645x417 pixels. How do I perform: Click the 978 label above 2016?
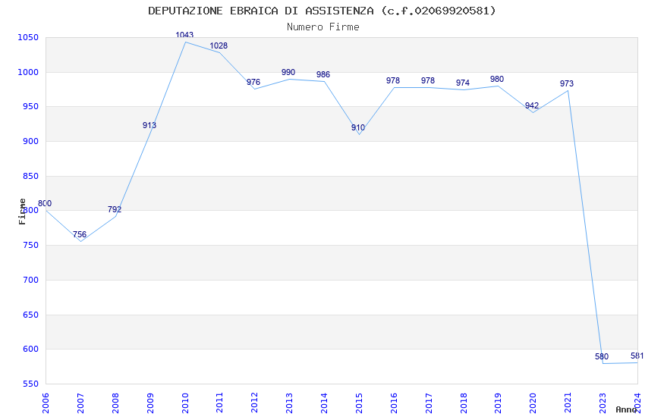click(393, 80)
